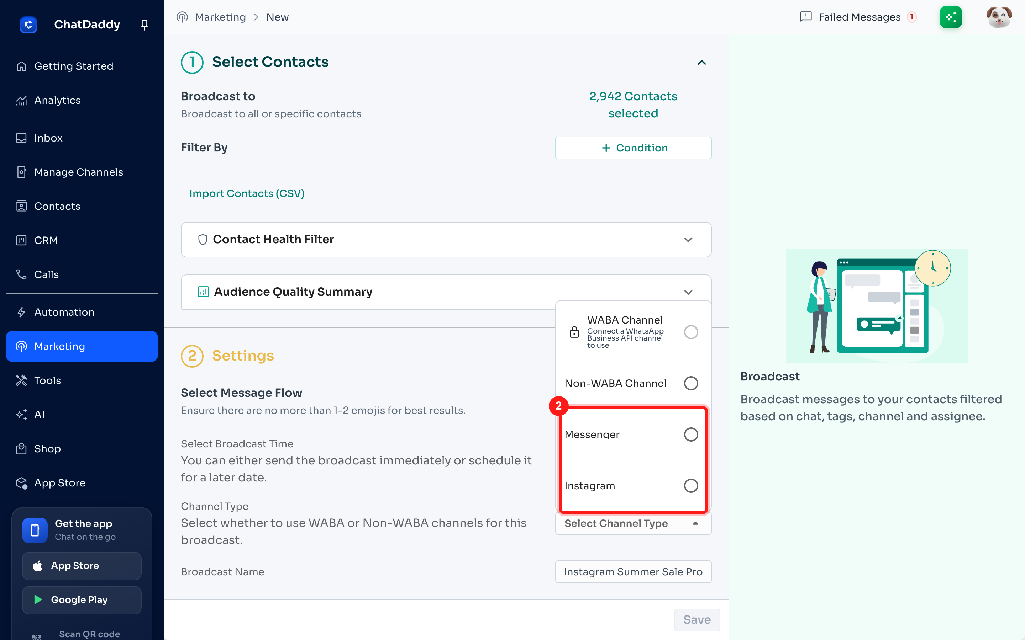Add a filter Condition
This screenshot has height=640, width=1025.
[633, 148]
